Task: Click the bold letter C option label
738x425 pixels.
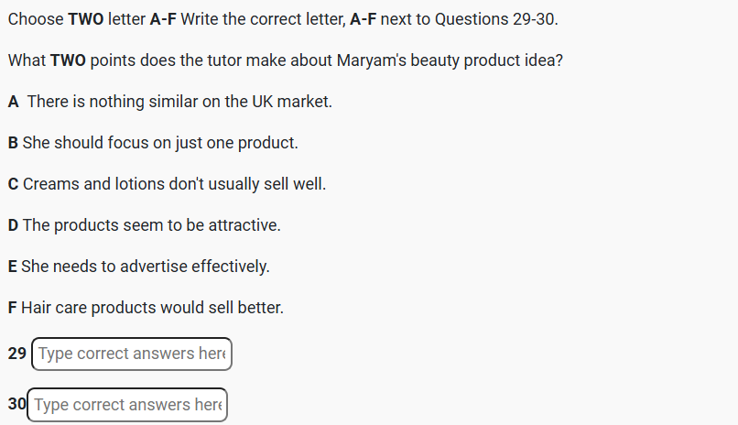Action: pos(13,184)
